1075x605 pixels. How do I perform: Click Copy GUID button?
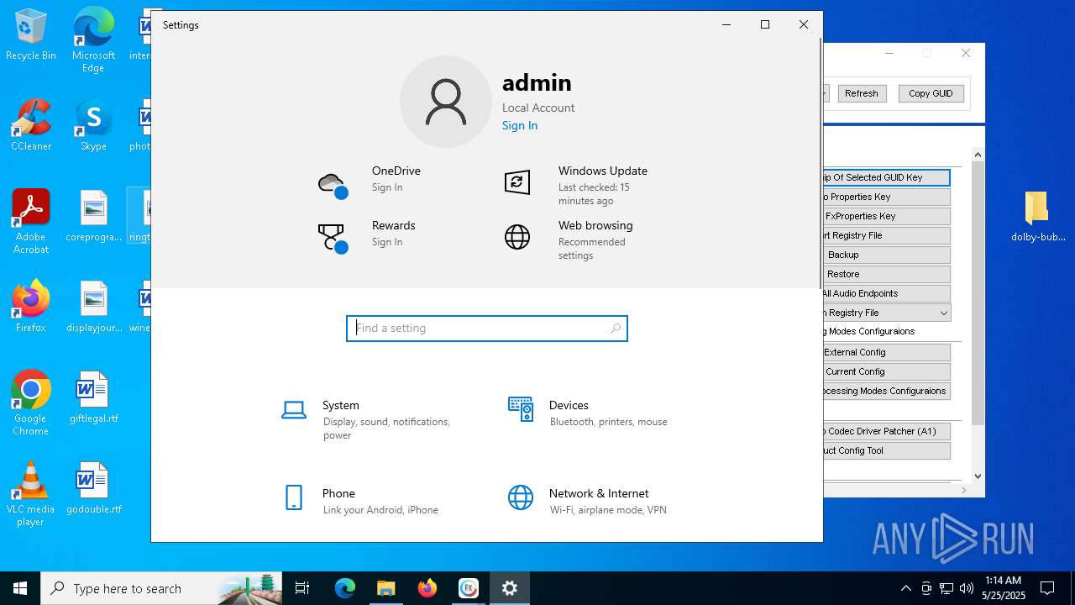931,93
